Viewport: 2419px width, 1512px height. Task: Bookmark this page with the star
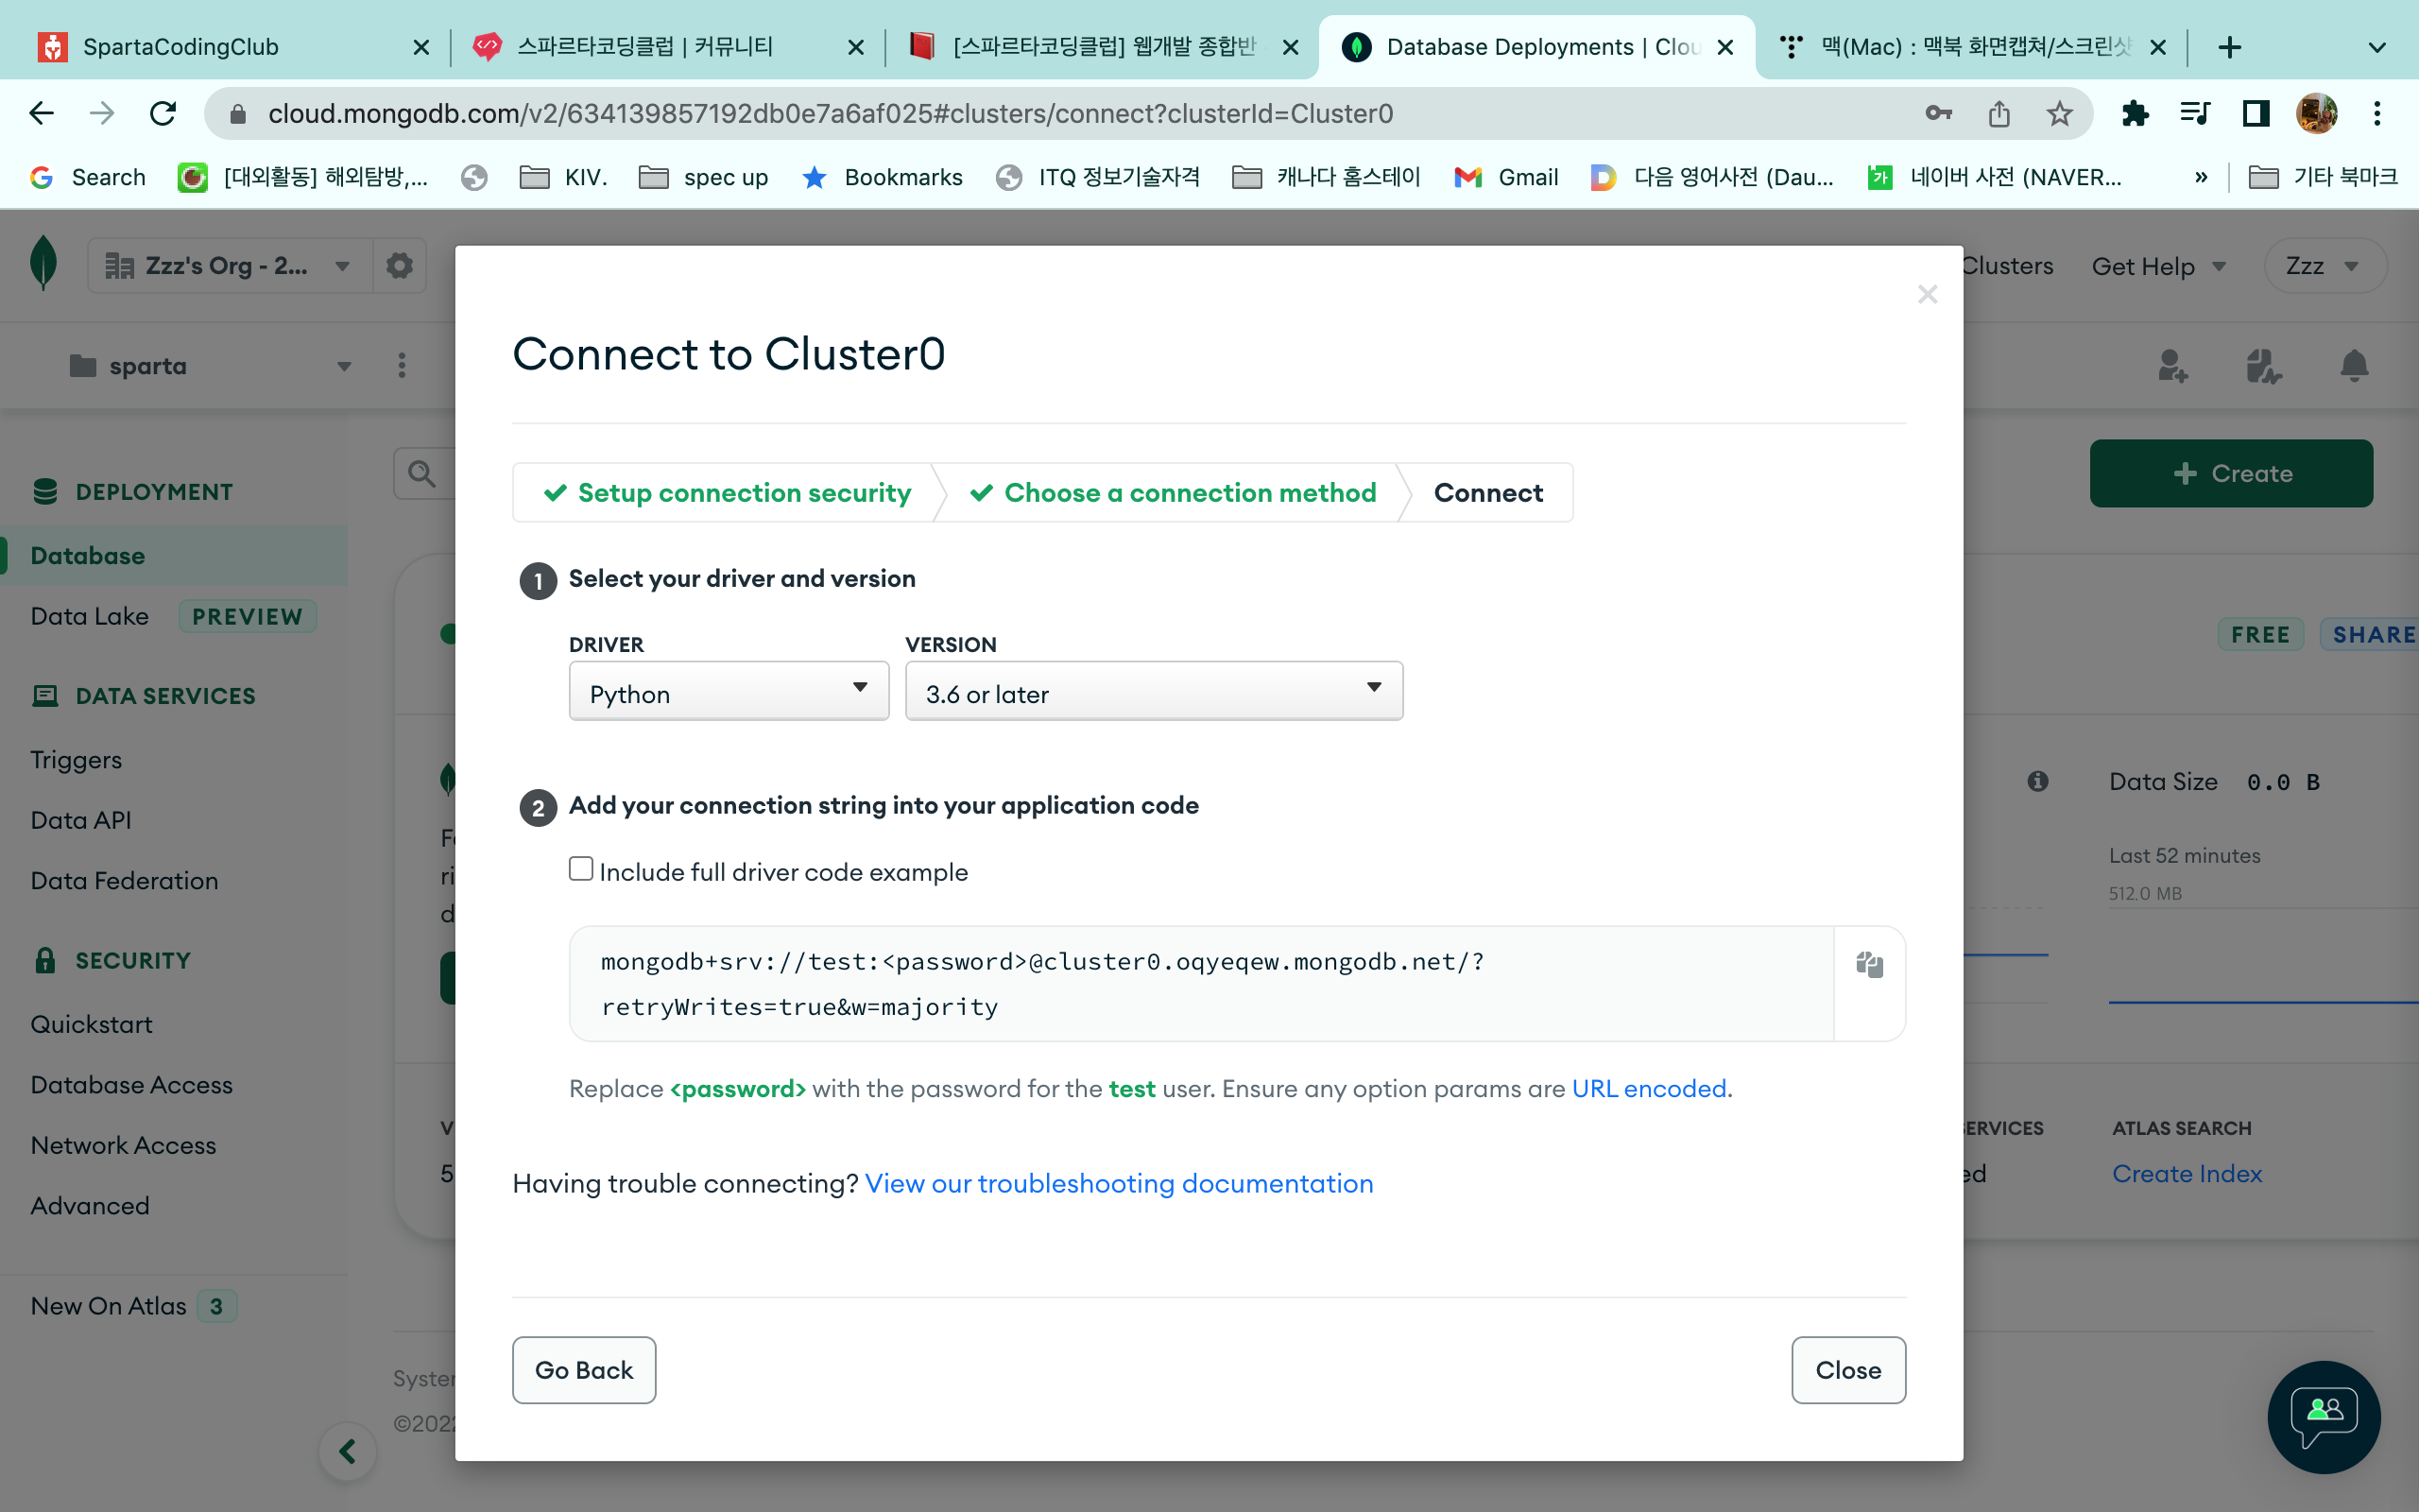[x=2059, y=114]
